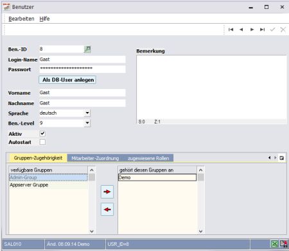Uncheck the Aktiv checkbox
This screenshot has height=251, width=289.
(42, 134)
